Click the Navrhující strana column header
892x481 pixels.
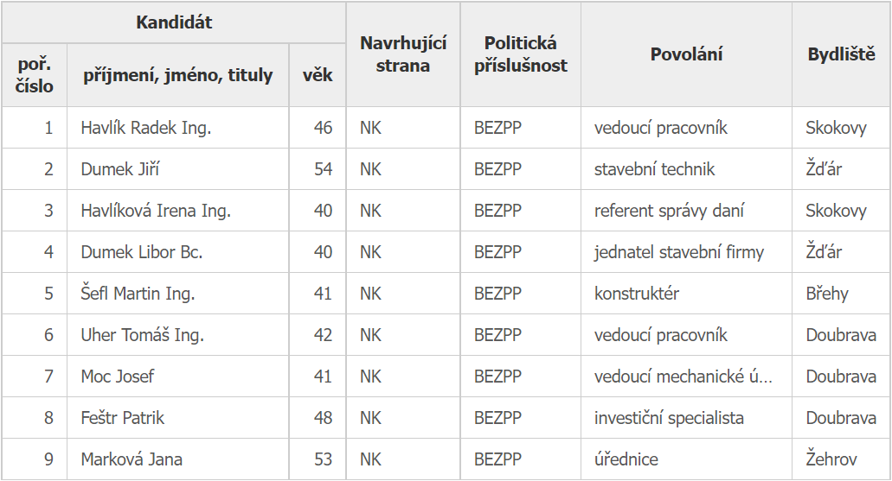pyautogui.click(x=403, y=54)
